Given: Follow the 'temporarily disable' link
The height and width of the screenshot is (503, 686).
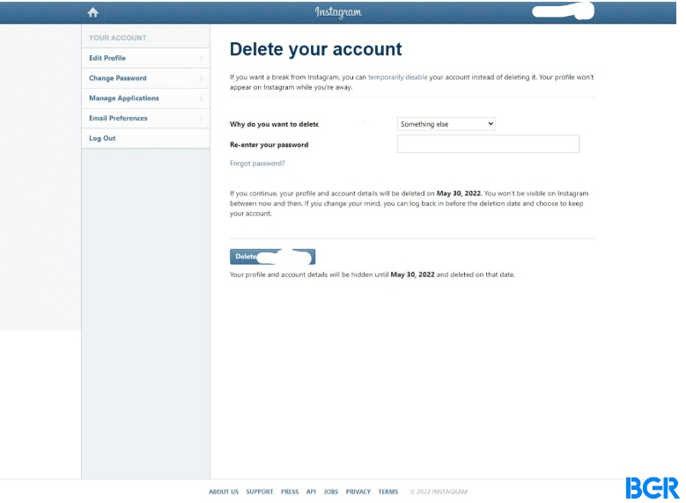Looking at the screenshot, I should [398, 77].
